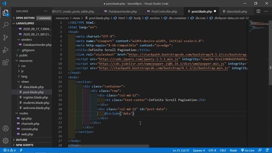
Task: Open editor More Actions ellipsis
Action: (x=266, y=11)
